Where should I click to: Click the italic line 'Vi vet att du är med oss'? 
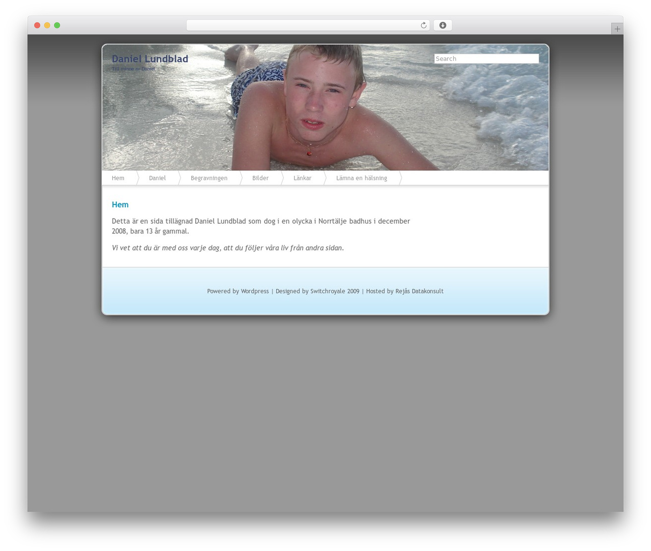pos(228,248)
